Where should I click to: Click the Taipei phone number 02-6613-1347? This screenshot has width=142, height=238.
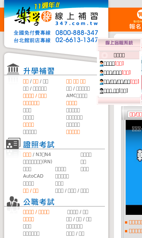(x=77, y=40)
